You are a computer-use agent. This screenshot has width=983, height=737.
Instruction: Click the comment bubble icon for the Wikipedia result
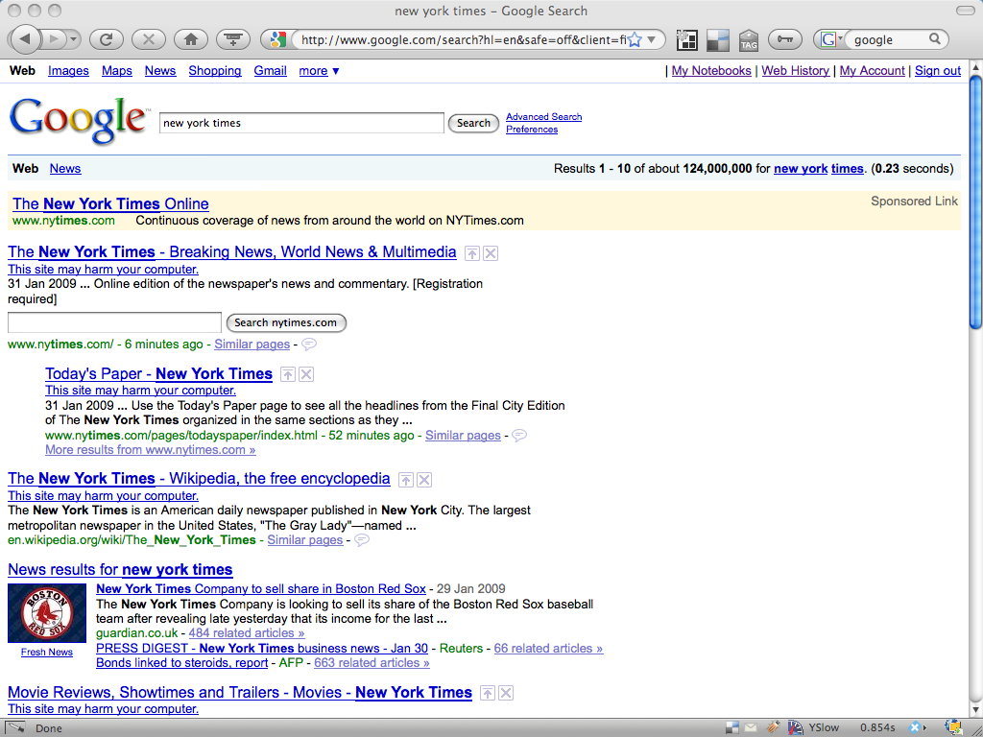click(x=362, y=539)
